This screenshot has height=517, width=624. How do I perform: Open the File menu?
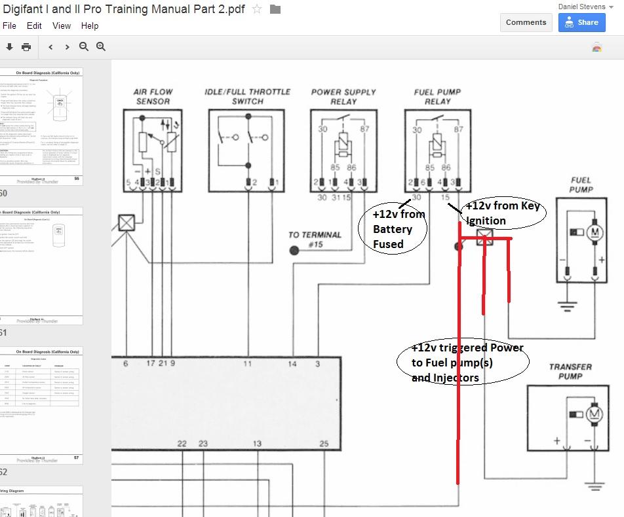pos(10,26)
